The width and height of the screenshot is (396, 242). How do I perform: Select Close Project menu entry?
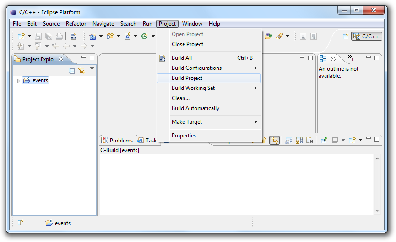click(209, 44)
